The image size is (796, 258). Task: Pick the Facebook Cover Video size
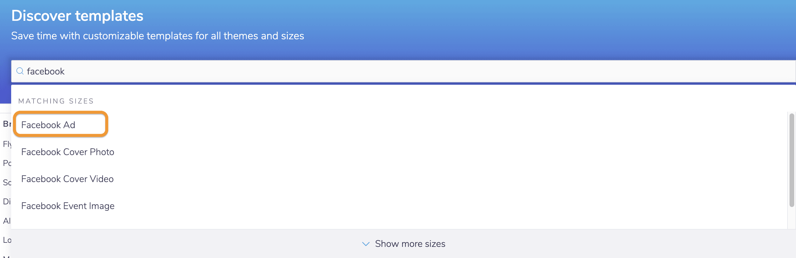(x=67, y=179)
